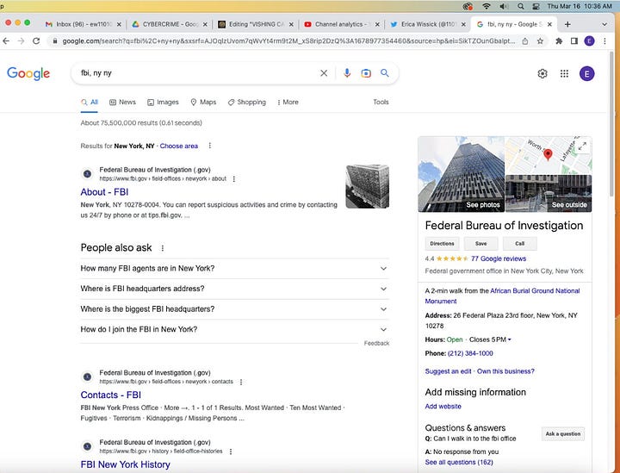Expand hours dropdown next to Closes 5 PM

pyautogui.click(x=509, y=339)
